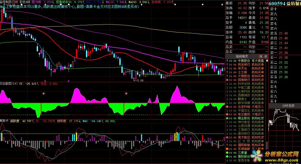Click the 内盘 value 9143
This screenshot has height=164, width=301.
(x=243, y=42)
